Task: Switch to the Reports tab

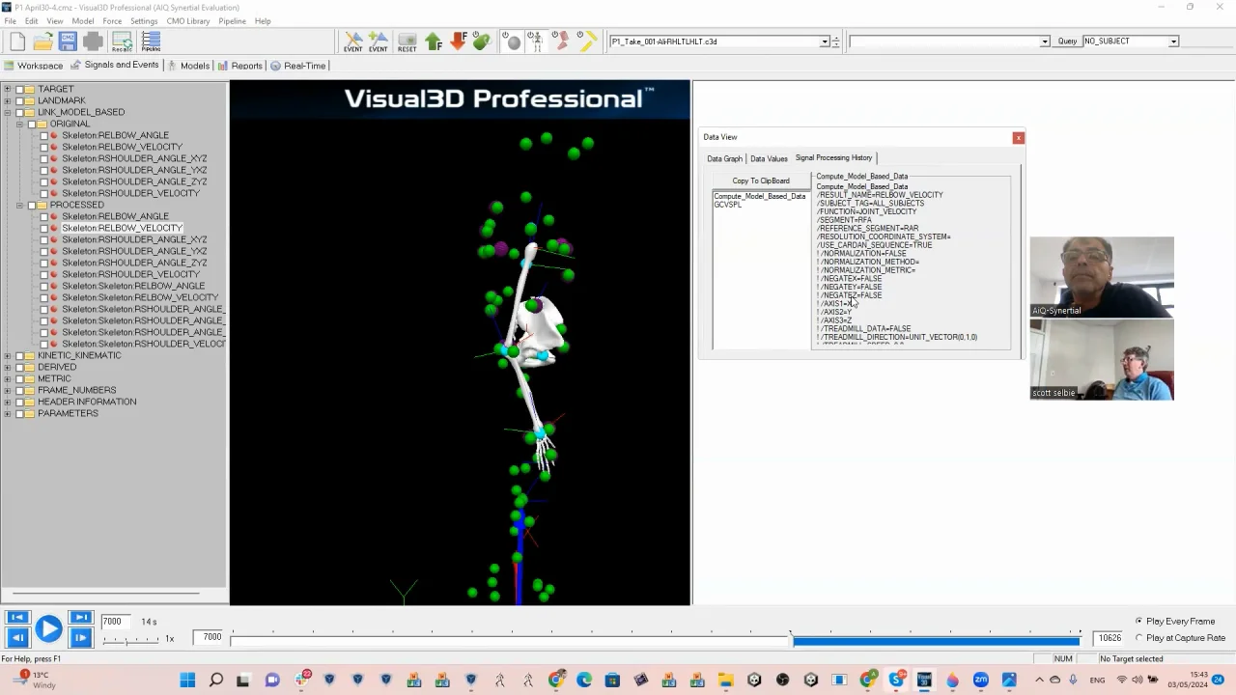Action: (x=239, y=66)
